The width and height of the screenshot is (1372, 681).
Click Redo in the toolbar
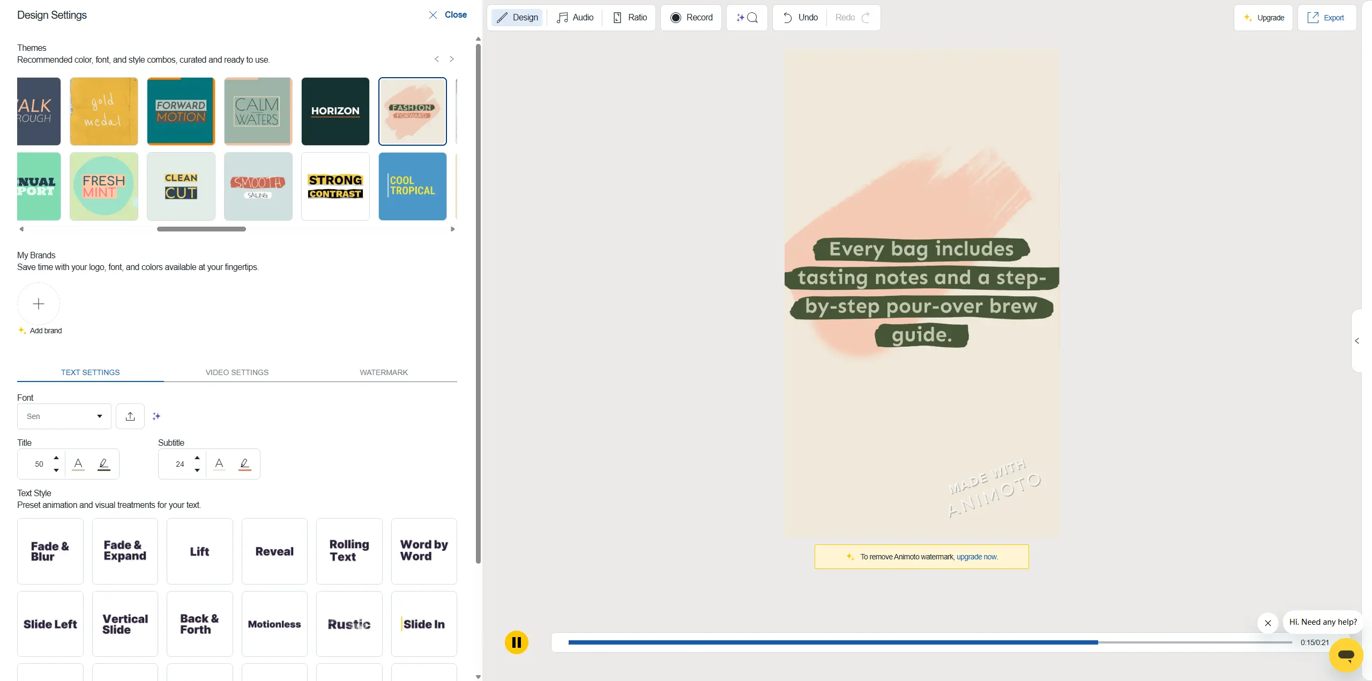(853, 18)
